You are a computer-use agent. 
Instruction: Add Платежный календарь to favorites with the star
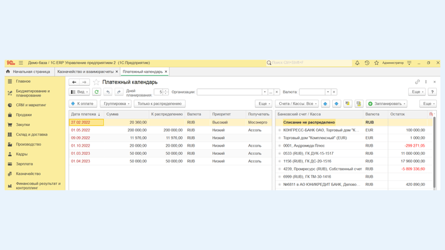tap(96, 82)
